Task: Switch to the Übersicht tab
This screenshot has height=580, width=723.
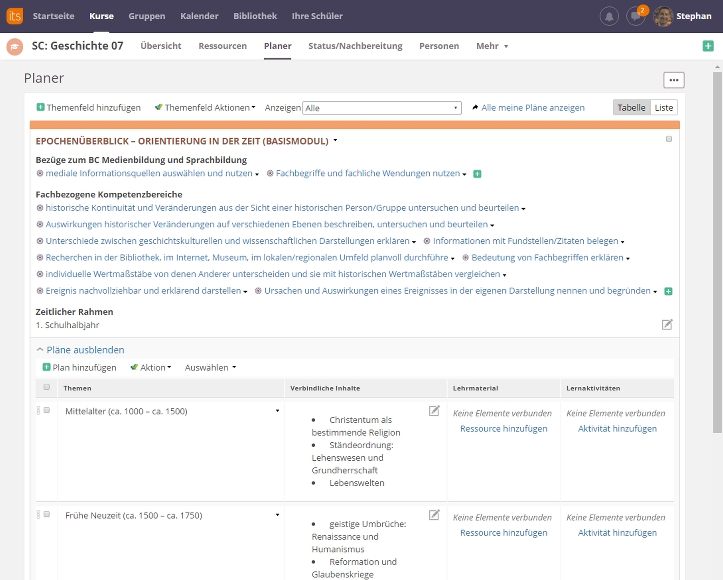Action: tap(161, 46)
